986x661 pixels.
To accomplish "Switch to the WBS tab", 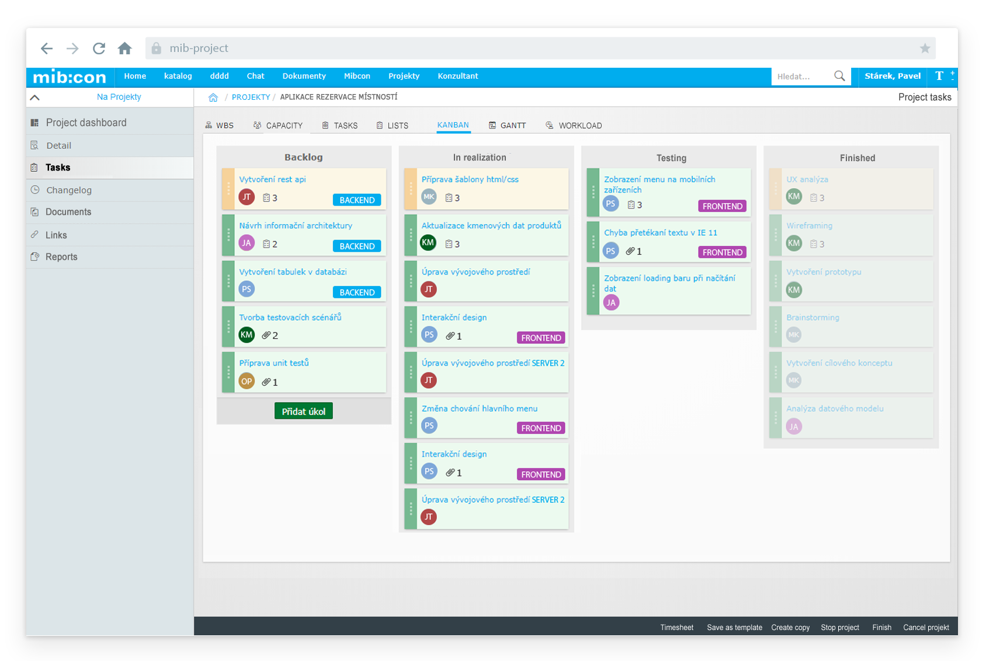I will [x=220, y=126].
